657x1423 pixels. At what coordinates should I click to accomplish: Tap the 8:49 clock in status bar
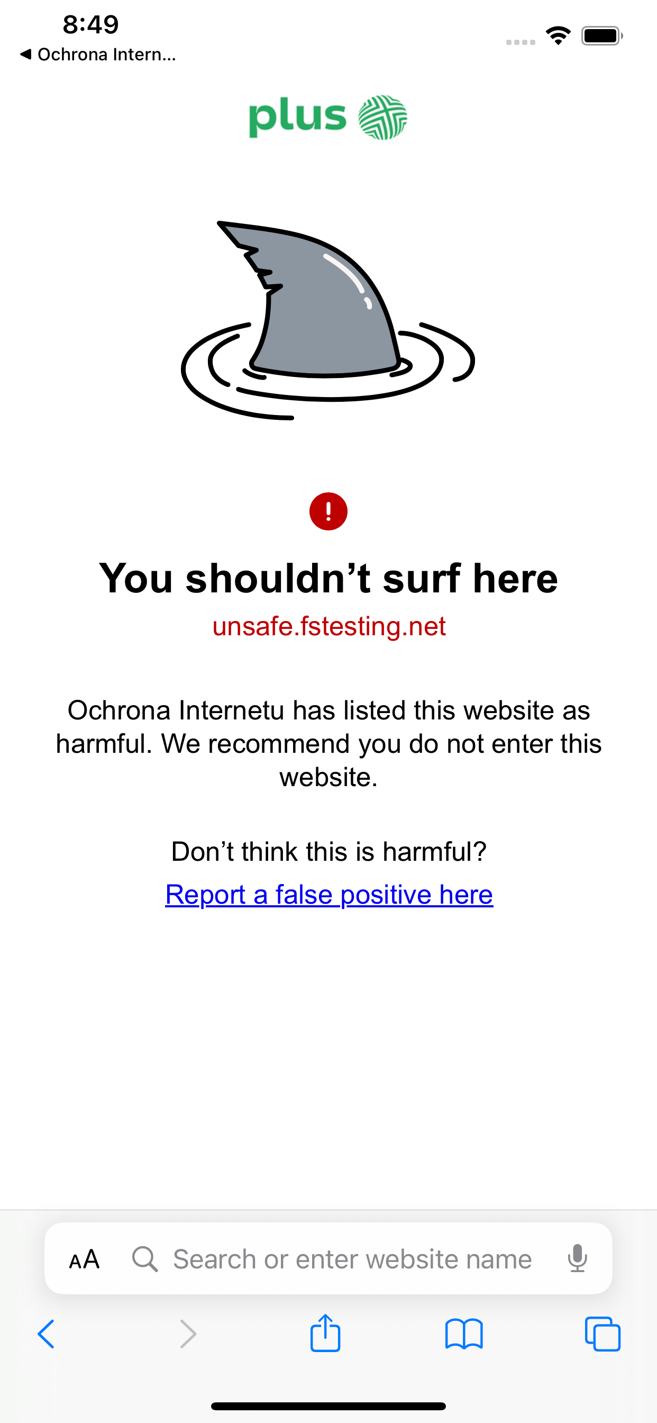coord(90,24)
